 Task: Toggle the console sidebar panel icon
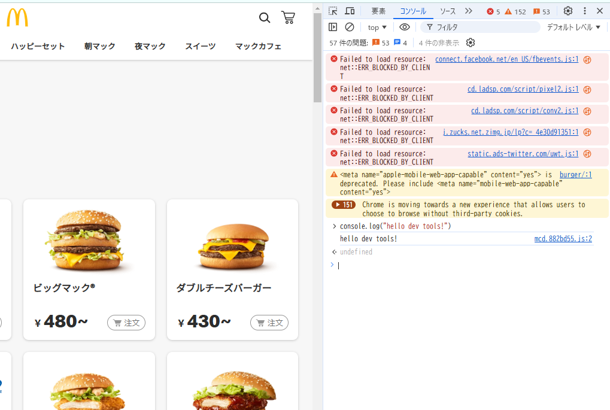point(333,27)
